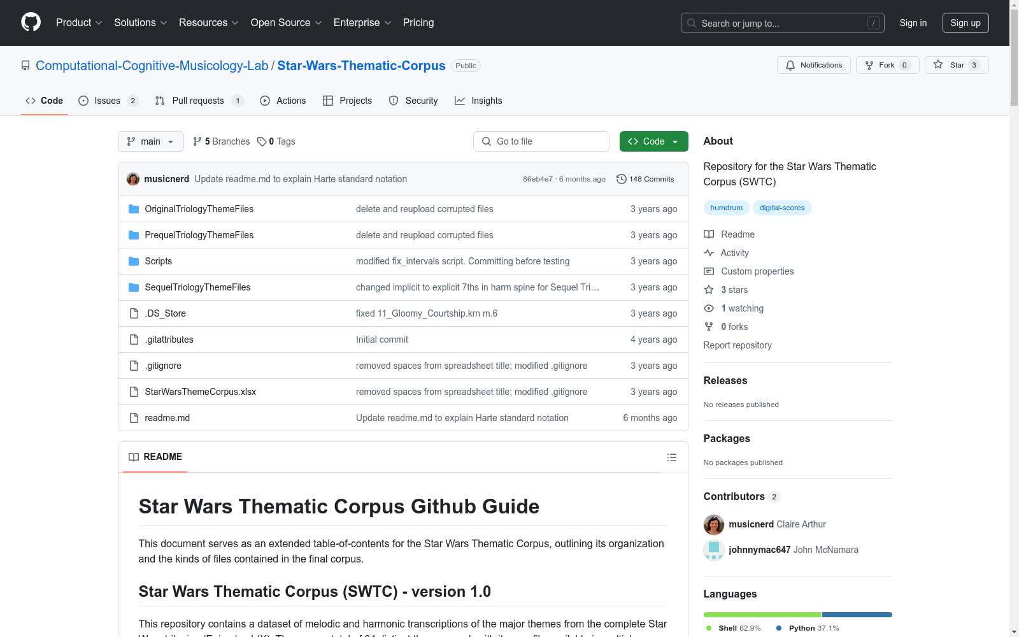Click the repository icon beside owner name
The width and height of the screenshot is (1019, 637).
(x=25, y=66)
